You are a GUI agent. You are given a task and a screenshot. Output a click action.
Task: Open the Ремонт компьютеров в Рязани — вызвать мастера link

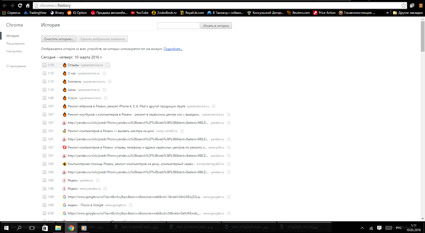[x=111, y=131]
